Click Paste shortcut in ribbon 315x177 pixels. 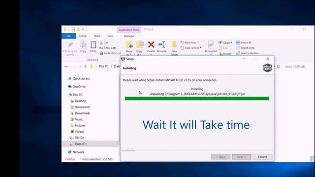click(110, 53)
